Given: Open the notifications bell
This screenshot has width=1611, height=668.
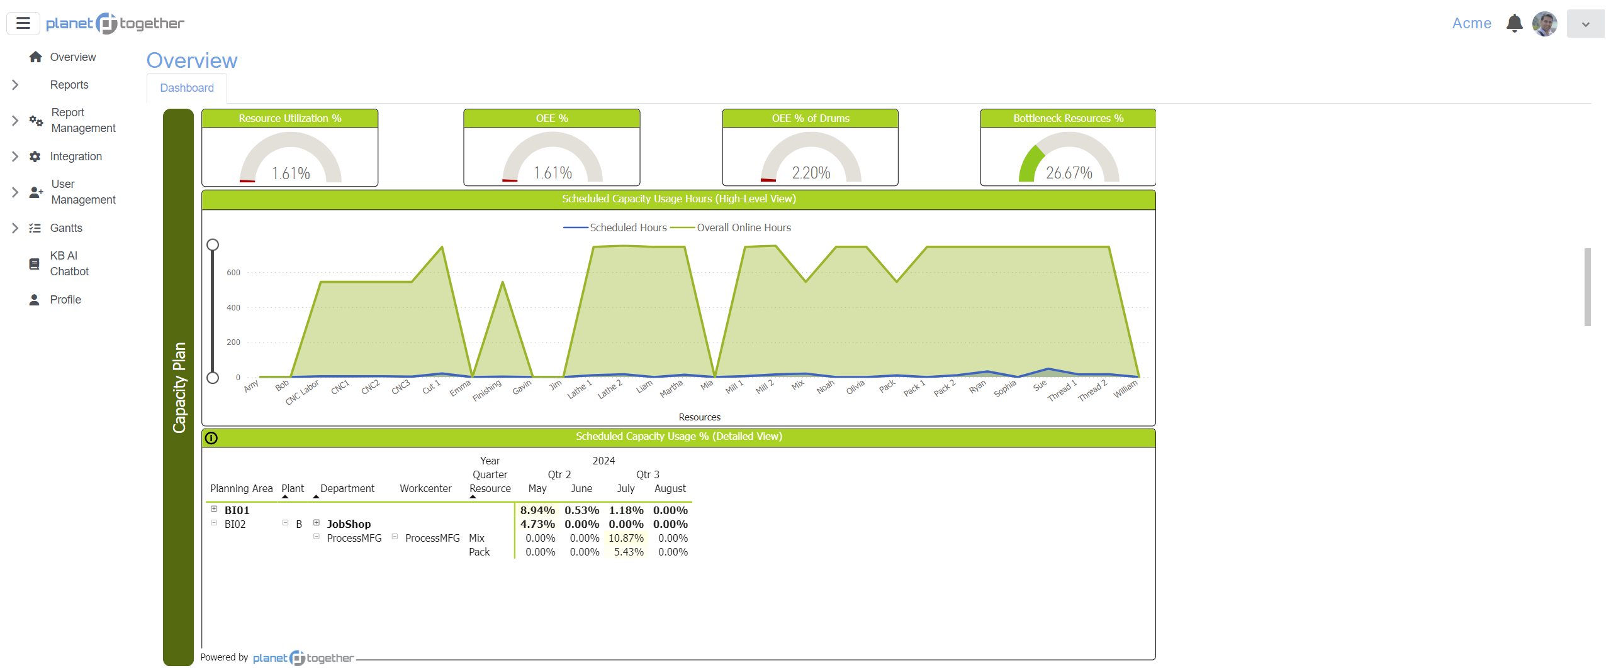Looking at the screenshot, I should (1514, 23).
